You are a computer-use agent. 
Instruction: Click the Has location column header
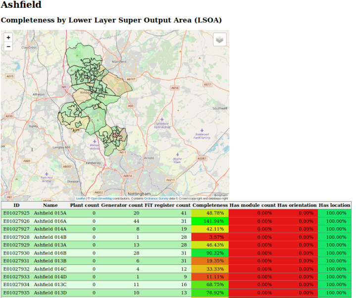coord(334,205)
